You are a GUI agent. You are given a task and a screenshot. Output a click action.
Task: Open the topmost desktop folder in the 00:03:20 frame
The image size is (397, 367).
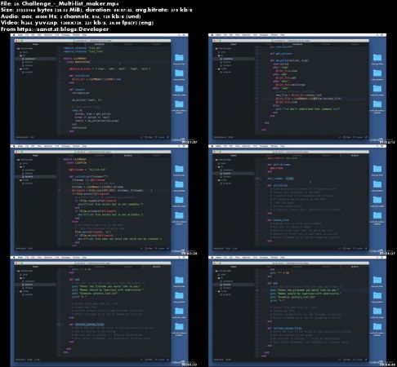(179, 169)
